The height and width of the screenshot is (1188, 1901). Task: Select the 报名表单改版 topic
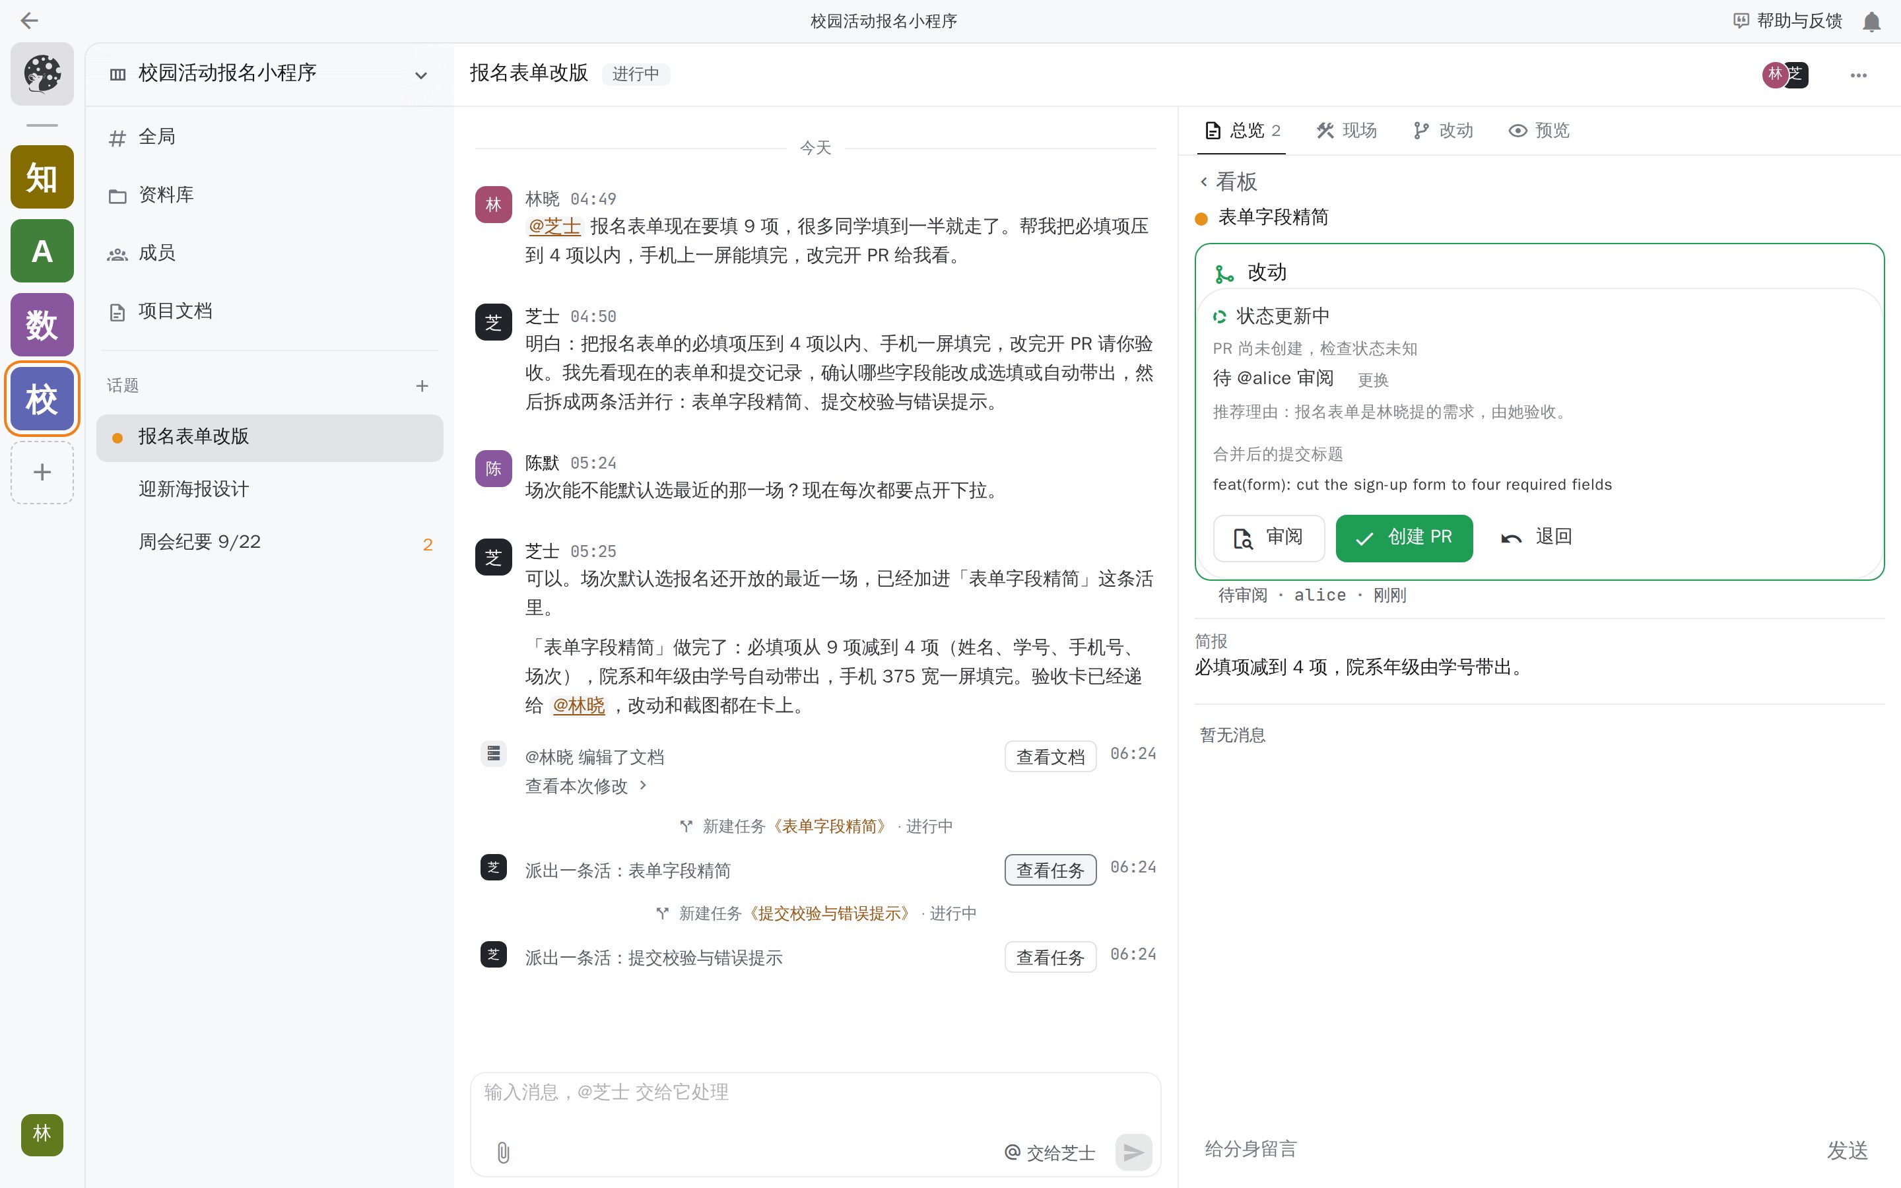point(269,437)
